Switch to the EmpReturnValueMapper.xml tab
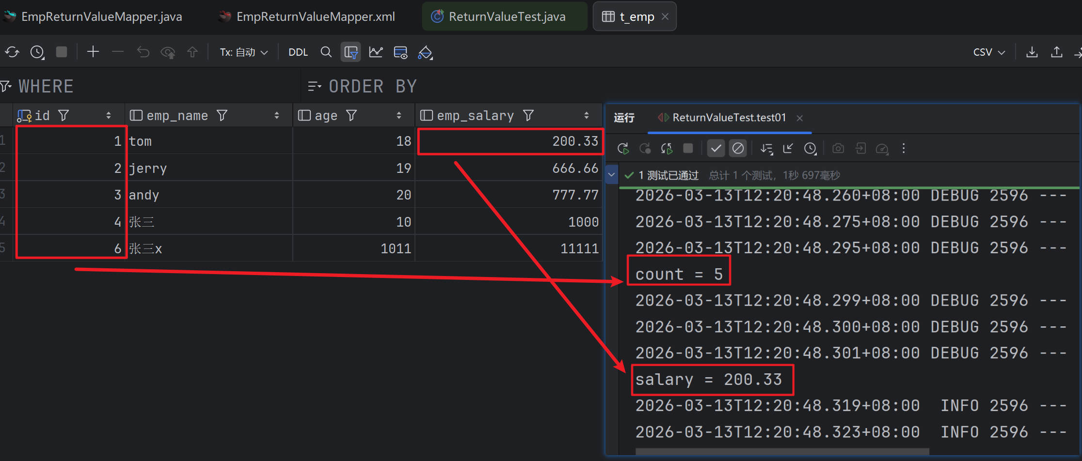The image size is (1082, 461). 314,16
